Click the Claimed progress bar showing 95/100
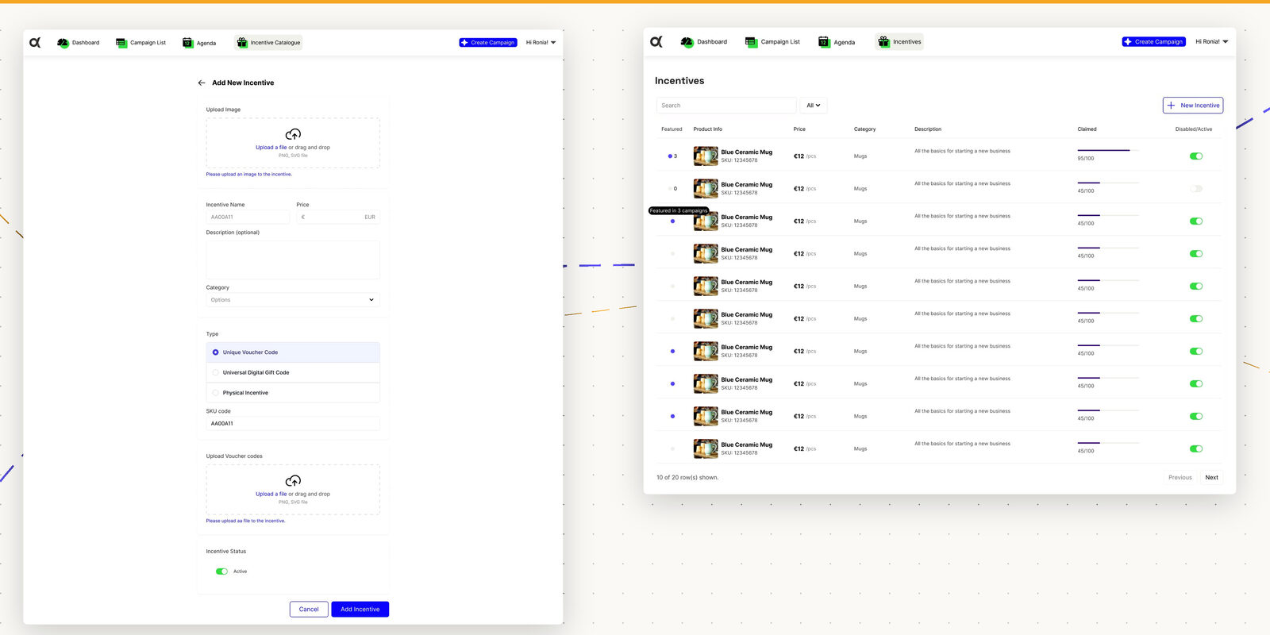This screenshot has height=635, width=1270. pos(1107,150)
